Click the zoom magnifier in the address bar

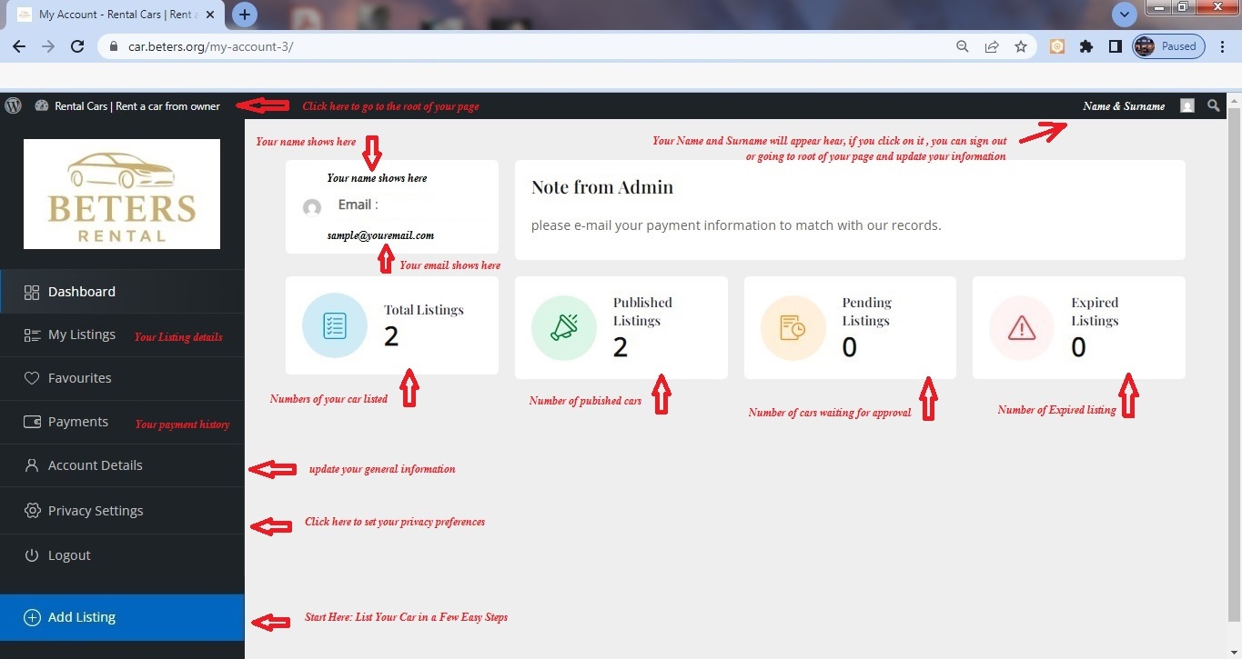(962, 46)
